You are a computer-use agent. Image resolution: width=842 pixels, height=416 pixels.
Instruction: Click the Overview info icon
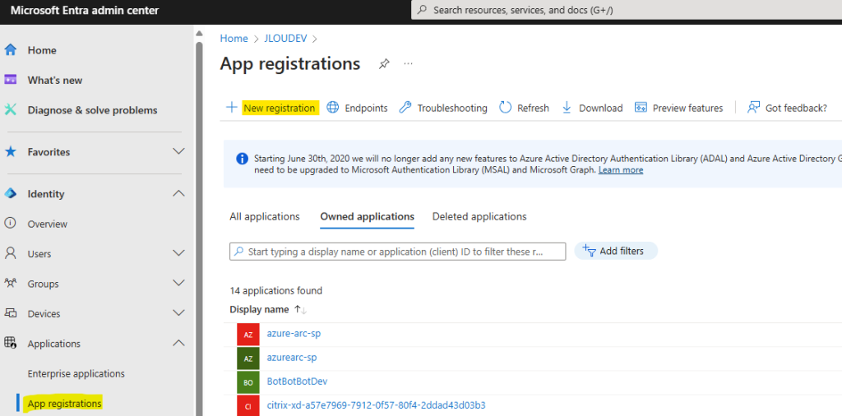[10, 224]
